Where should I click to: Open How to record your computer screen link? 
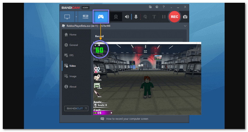point(127,119)
